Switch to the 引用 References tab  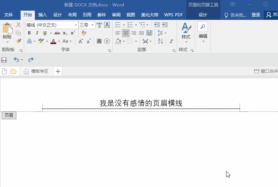pyautogui.click(x=87, y=15)
